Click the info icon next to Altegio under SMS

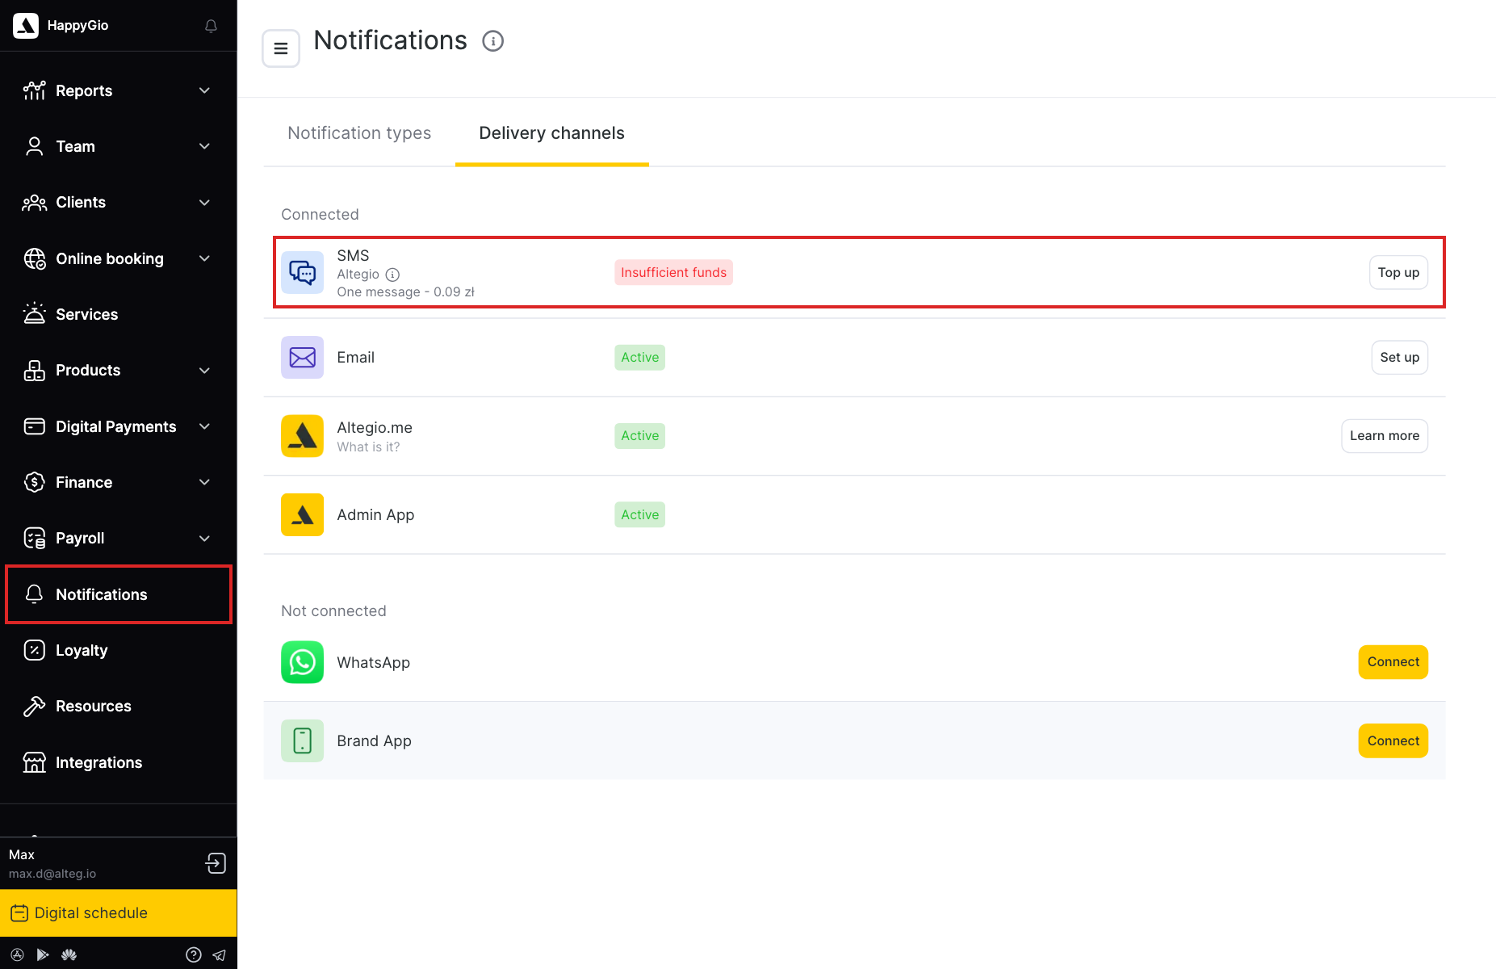pos(392,275)
